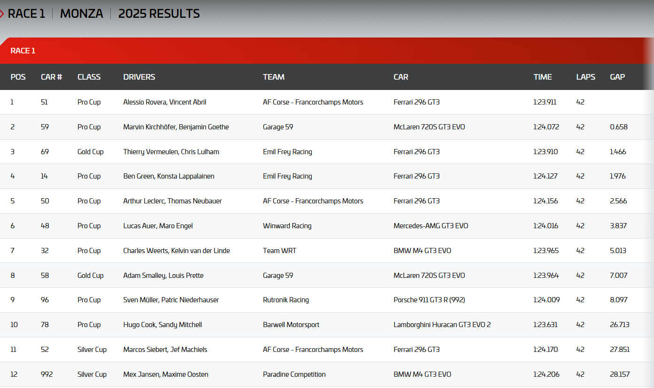Click Gold Cup class in car 69 row
The image size is (654, 388).
91,152
